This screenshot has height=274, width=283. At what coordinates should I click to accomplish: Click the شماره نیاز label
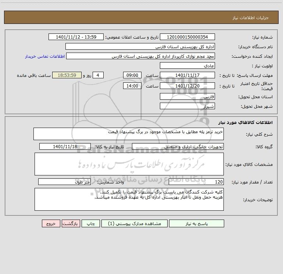[262, 37]
